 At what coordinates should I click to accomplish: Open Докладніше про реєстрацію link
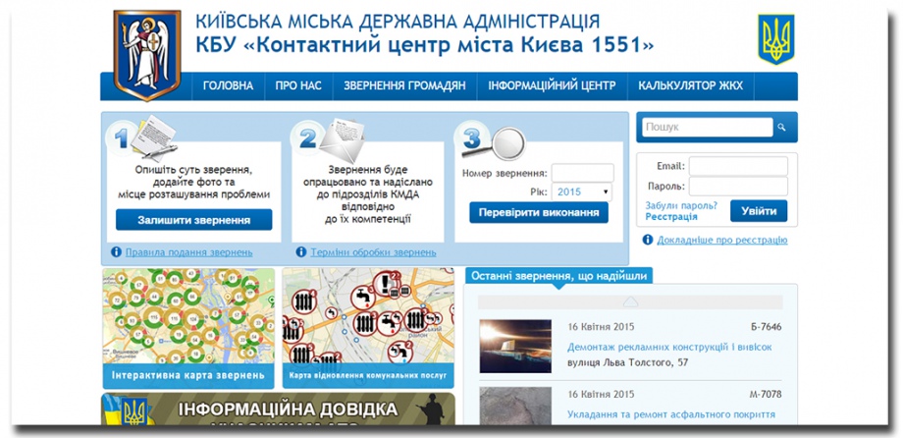pos(722,240)
